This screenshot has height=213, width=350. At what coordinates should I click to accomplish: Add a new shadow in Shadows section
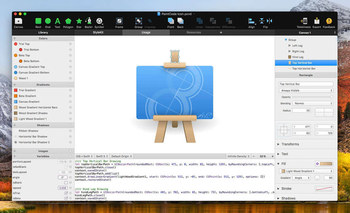click(x=15, y=125)
